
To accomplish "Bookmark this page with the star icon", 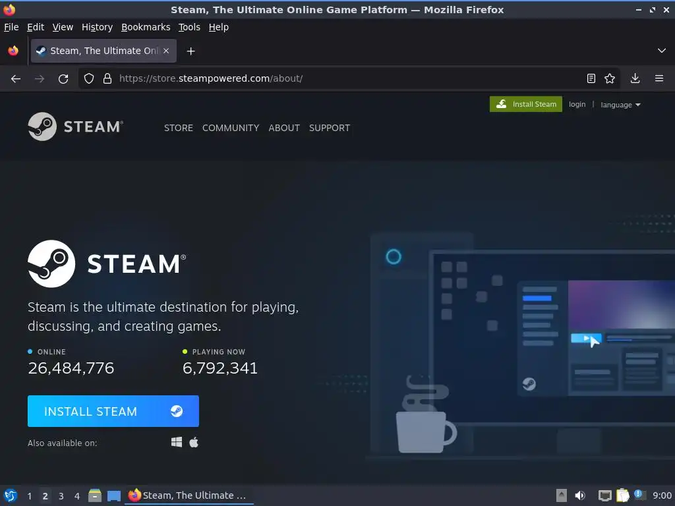I will (x=610, y=78).
